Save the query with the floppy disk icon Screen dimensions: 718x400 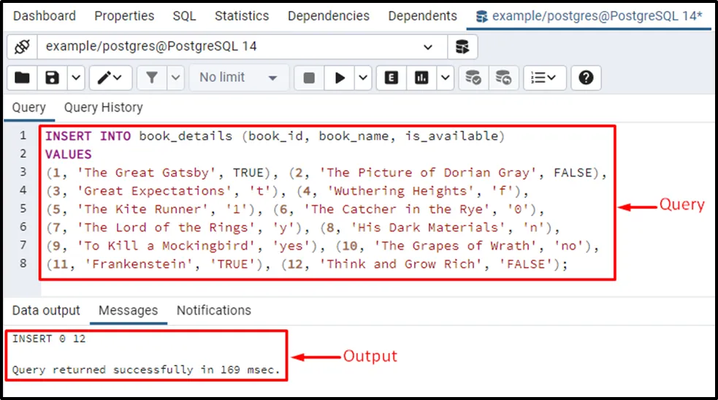52,77
